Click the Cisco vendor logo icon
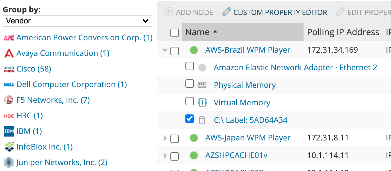Image resolution: width=391 pixels, height=171 pixels. pos(9,69)
